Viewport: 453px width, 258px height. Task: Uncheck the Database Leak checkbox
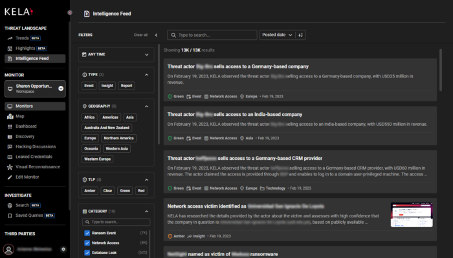pyautogui.click(x=87, y=253)
